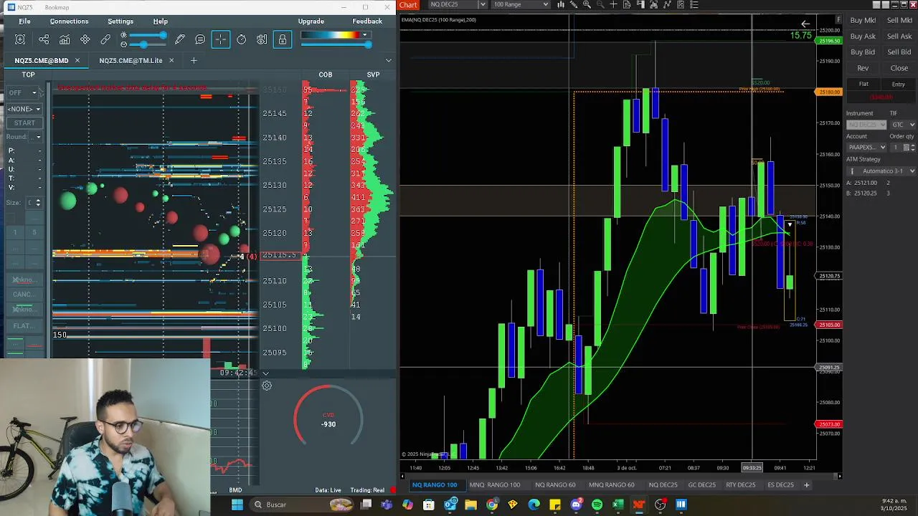This screenshot has height=516, width=918.
Task: Switch to the MNQ RANGO 100 chart tab
Action: (x=494, y=485)
